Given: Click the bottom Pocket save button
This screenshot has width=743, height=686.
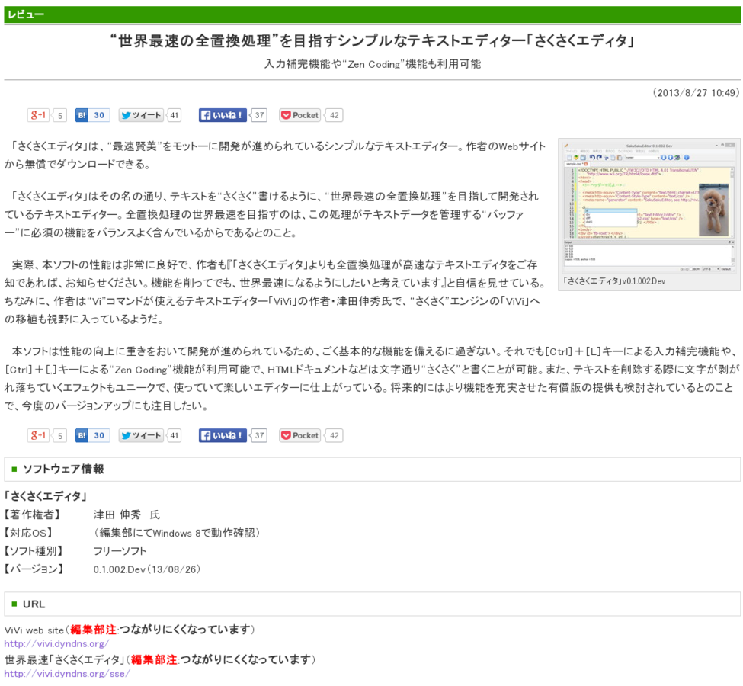Looking at the screenshot, I should pyautogui.click(x=300, y=436).
